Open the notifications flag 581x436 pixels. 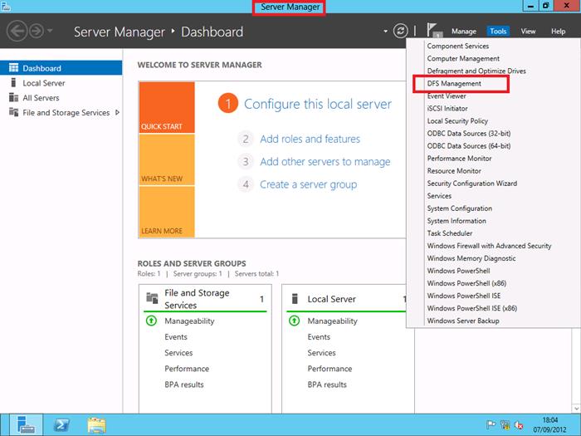pos(433,31)
